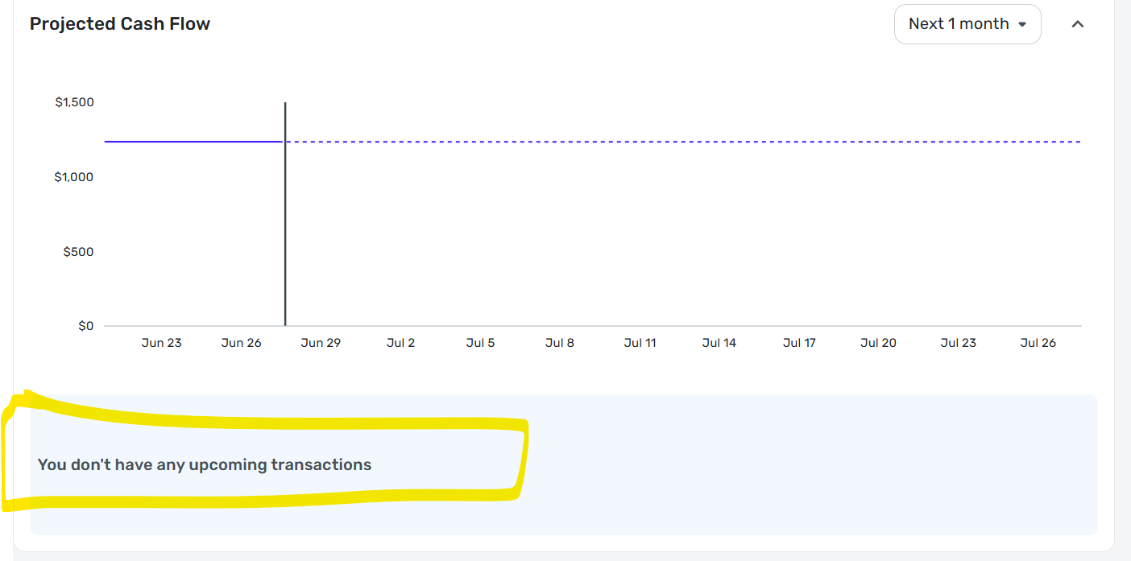The width and height of the screenshot is (1131, 561).
Task: Click the $1,000 y-axis label
Action: point(74,177)
